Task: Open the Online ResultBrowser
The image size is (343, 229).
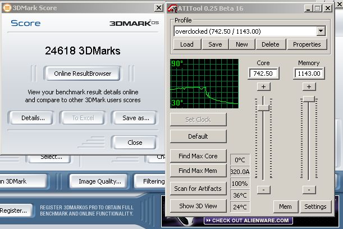Action: [x=83, y=74]
